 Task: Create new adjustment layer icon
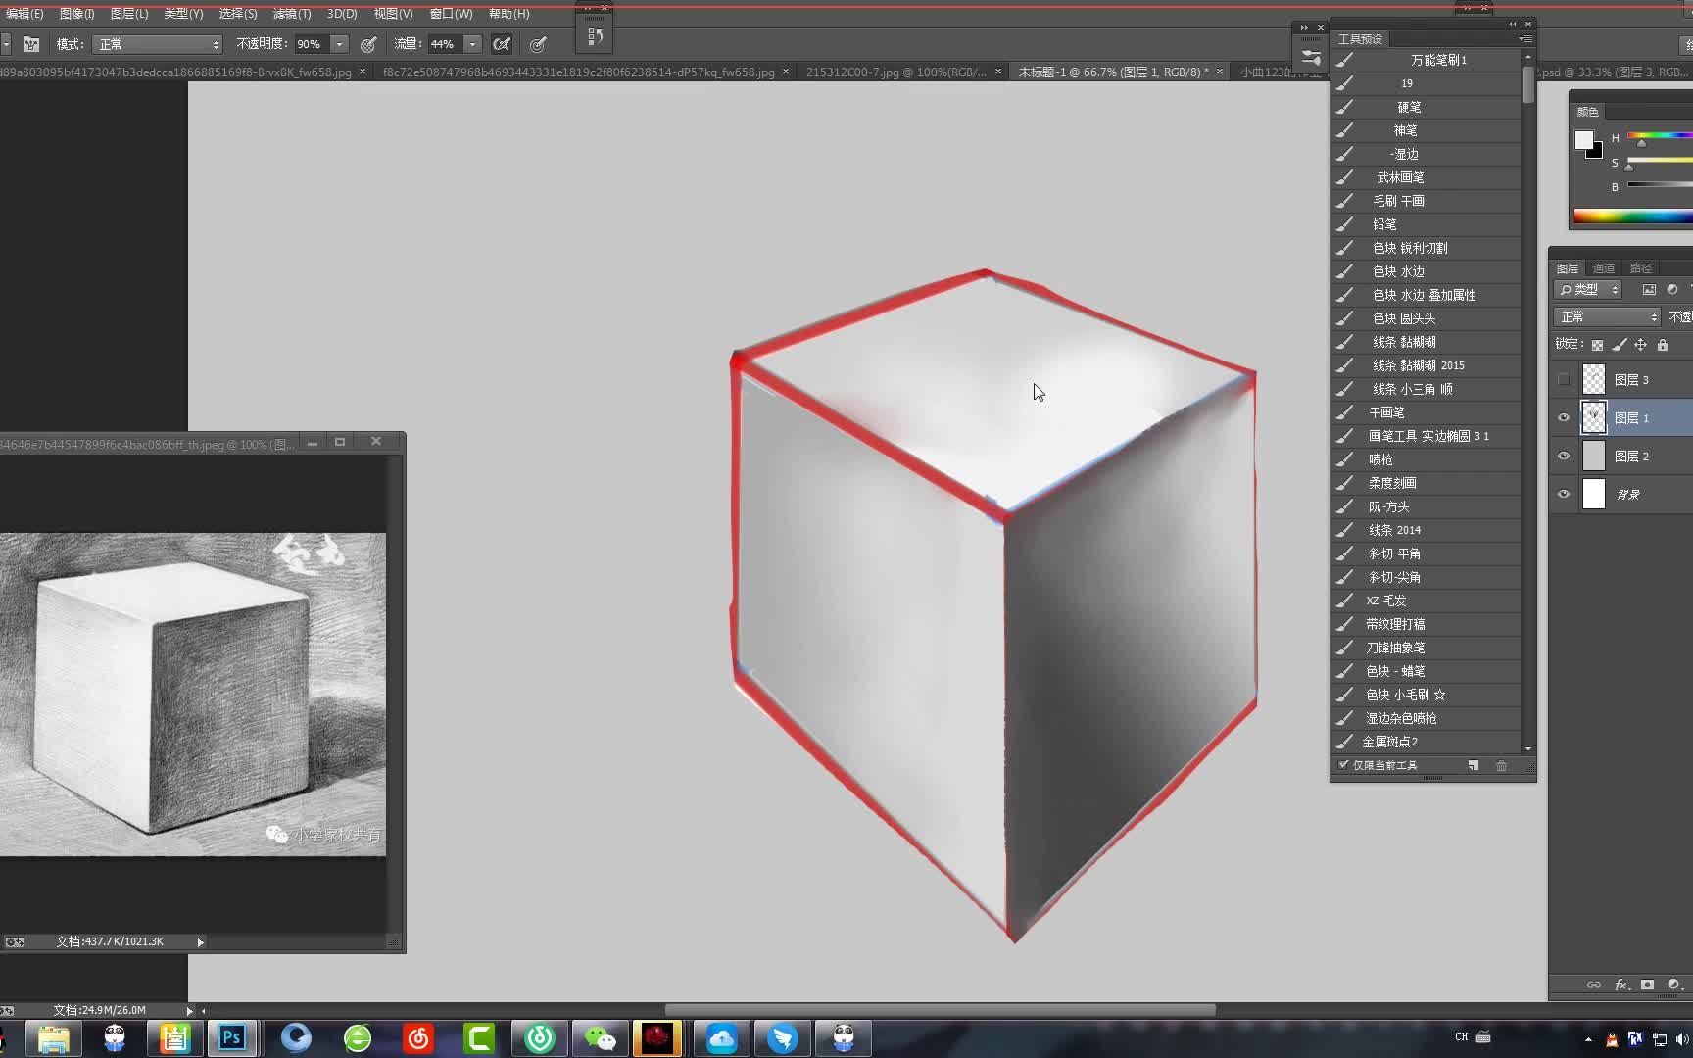[x=1673, y=985]
